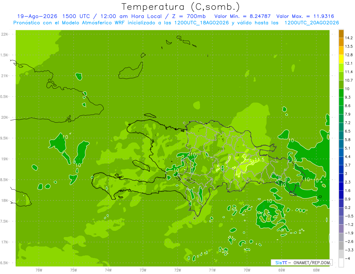Click the '18N' latitude label
Image resolution: width=355 pixels, height=274 pixels.
pyautogui.click(x=4, y=201)
